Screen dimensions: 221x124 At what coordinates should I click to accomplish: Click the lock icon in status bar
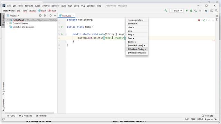click(x=215, y=119)
